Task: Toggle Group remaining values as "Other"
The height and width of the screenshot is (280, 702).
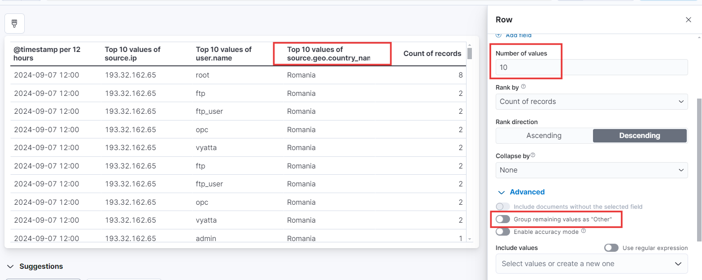Action: (503, 219)
